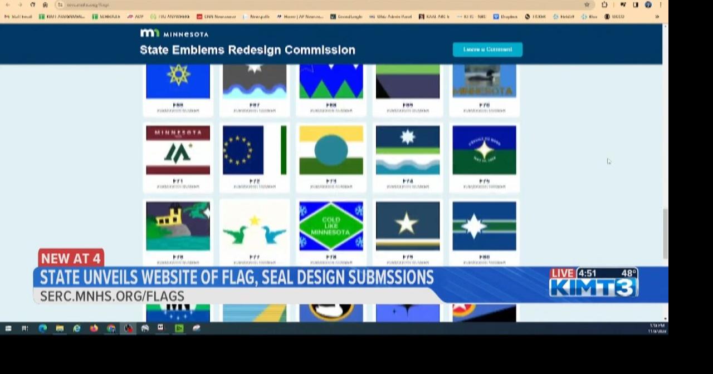Open the Windows Start button
The image size is (713, 374).
point(8,328)
